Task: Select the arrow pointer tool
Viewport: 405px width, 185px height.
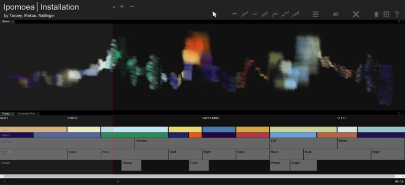Action: tap(214, 14)
